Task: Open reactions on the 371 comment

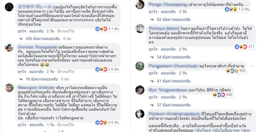Action: 245,47
